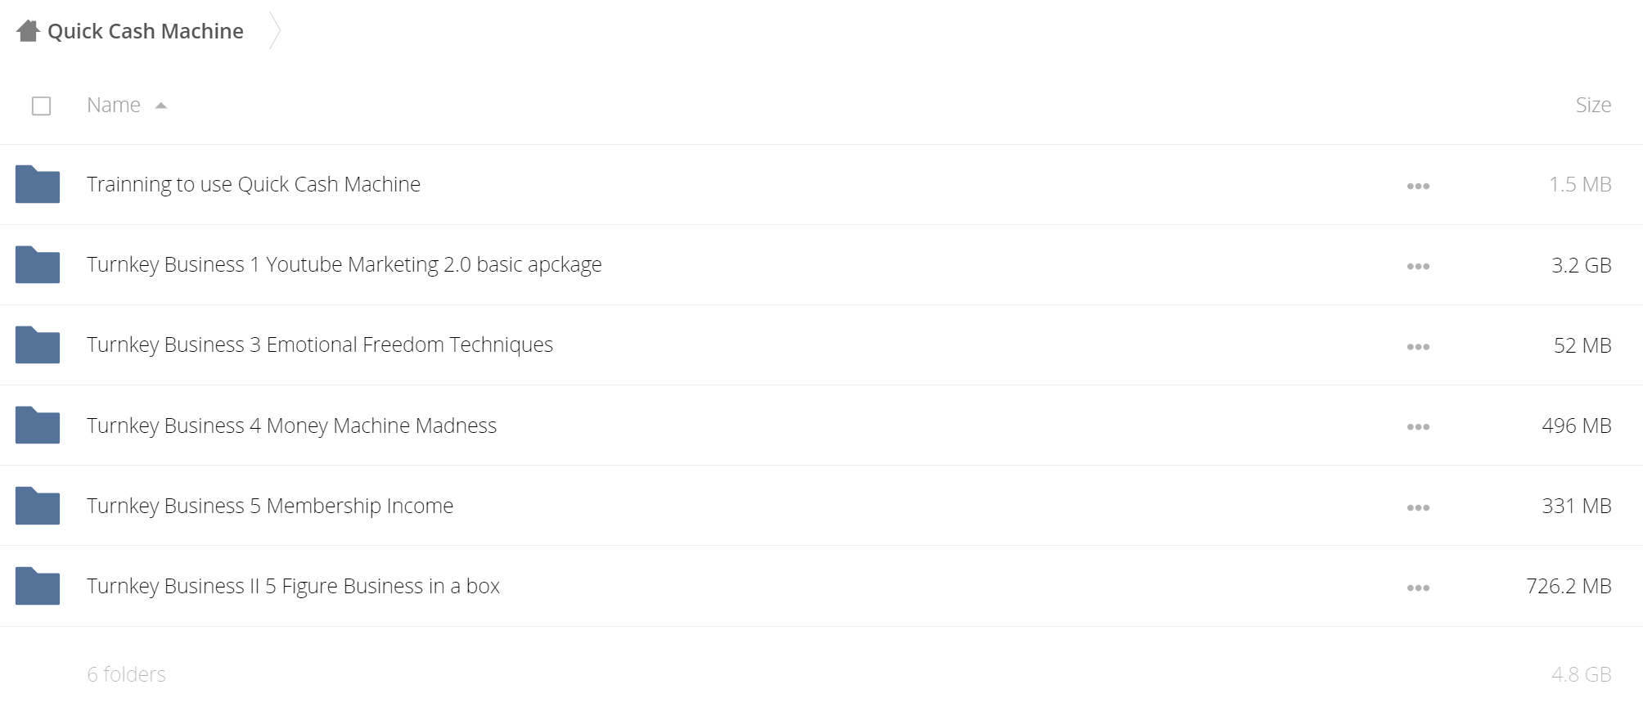Sort files by Name column header
Viewport: 1643px width, 725px height.
coord(114,105)
